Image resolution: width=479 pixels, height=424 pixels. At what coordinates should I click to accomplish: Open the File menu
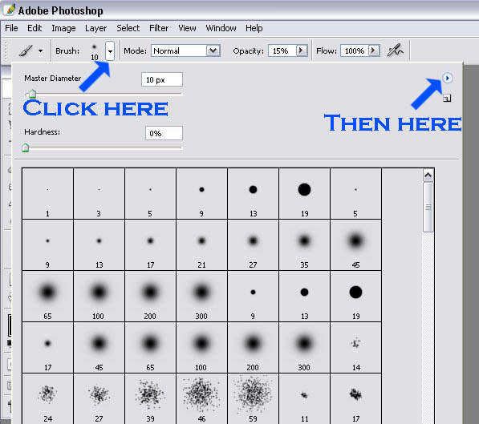[x=11, y=28]
